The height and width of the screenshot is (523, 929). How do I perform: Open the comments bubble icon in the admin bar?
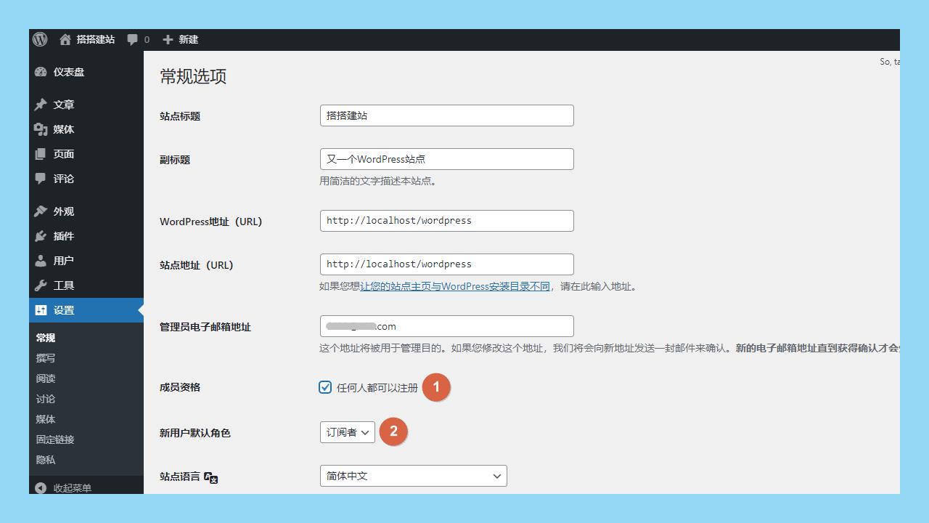[132, 40]
